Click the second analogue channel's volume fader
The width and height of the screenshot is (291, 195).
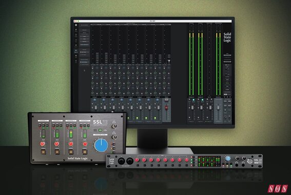coord(105,107)
